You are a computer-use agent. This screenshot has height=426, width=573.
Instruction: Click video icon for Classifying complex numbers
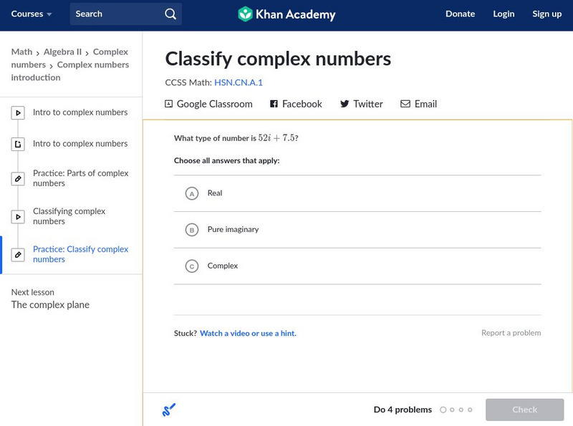click(19, 216)
